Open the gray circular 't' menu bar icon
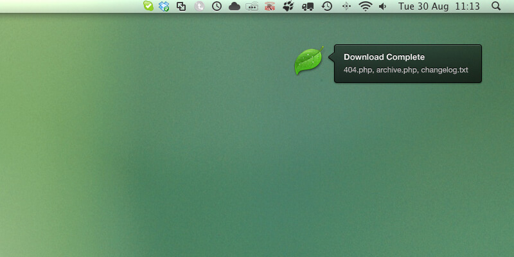The height and width of the screenshot is (257, 514). [x=199, y=6]
